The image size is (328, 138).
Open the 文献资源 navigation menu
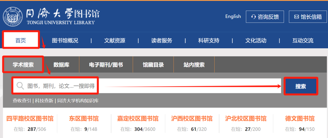tap(114, 40)
